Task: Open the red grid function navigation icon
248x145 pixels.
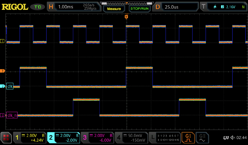Action: [x=6, y=137]
